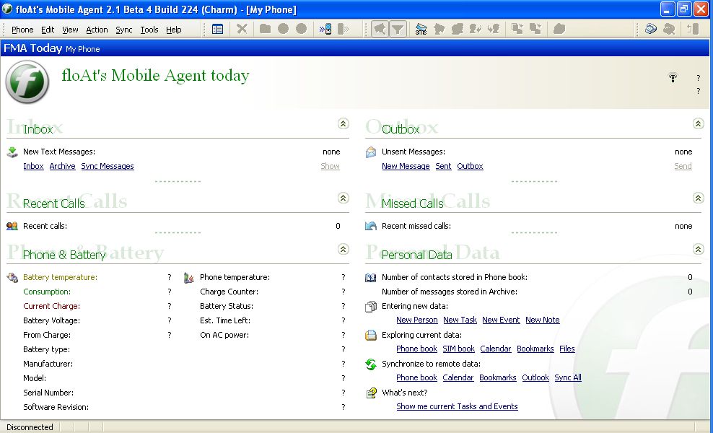713x433 pixels.
Task: Click the application icon in the title bar
Action: pos(7,9)
